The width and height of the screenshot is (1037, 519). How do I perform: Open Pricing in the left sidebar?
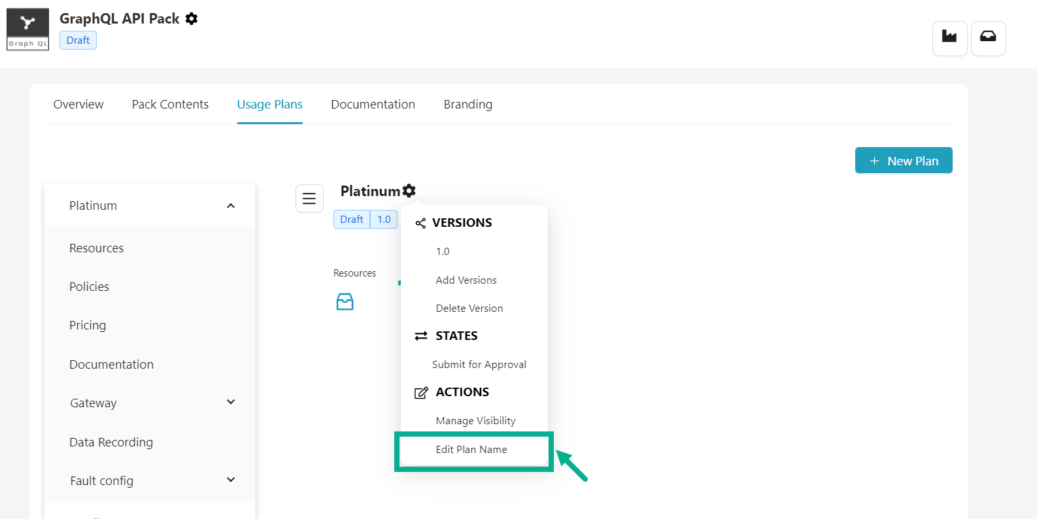click(x=88, y=326)
